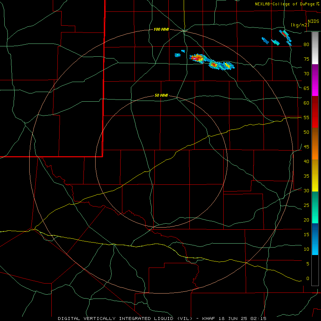Pick the gray-white 75–85 color bar segment
Image resolution: width=321 pixels, height=321 pixels.
click(315, 48)
